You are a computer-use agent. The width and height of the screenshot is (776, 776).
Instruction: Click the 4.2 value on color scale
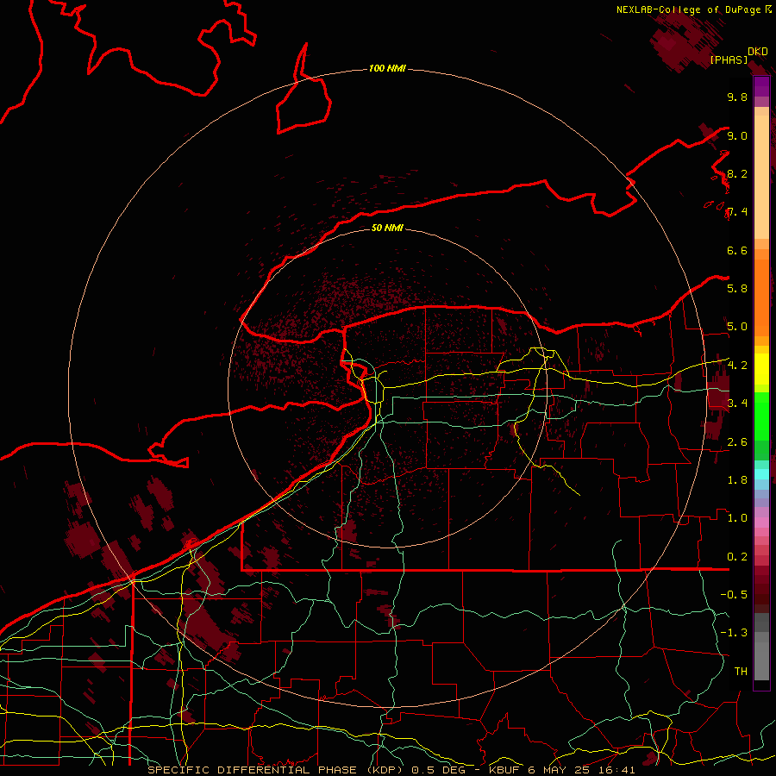point(737,366)
